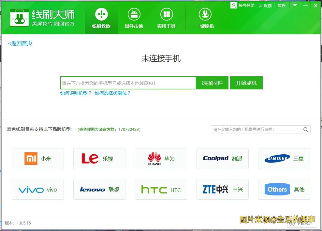Image resolution: width=322 pixels, height=231 pixels.
Task: Expand the title bar dropdown arrow menu
Action: tap(295, 6)
